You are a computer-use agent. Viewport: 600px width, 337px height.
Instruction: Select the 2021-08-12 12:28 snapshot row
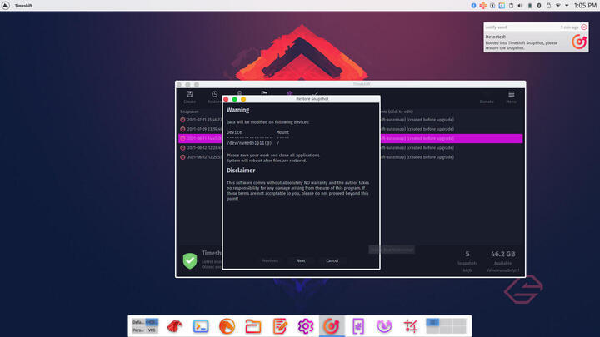[x=350, y=147]
